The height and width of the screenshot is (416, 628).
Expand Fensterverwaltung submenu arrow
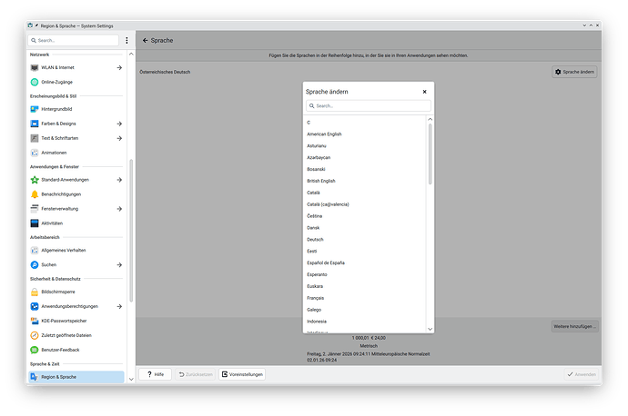[x=119, y=209]
